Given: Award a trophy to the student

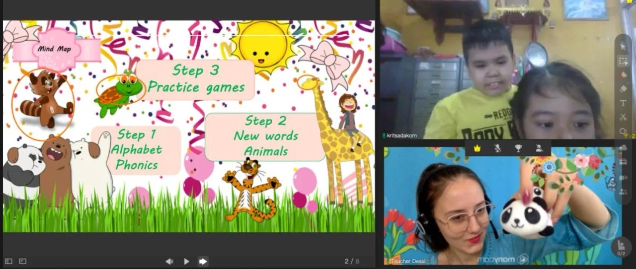Looking at the screenshot, I should tap(518, 148).
